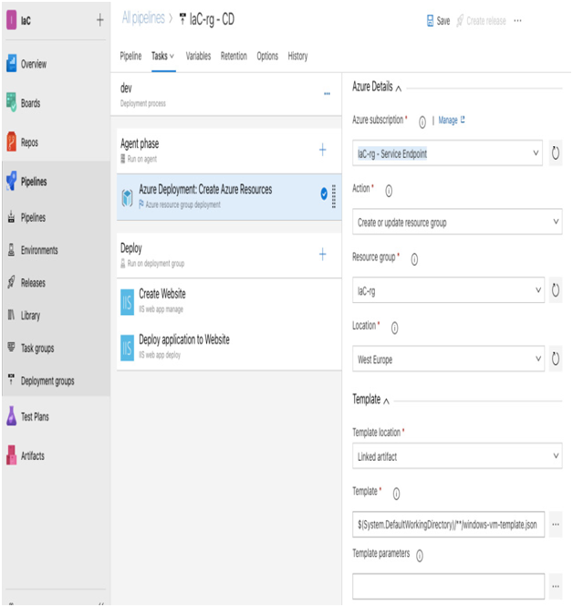Open the Boards section icon

(x=12, y=102)
